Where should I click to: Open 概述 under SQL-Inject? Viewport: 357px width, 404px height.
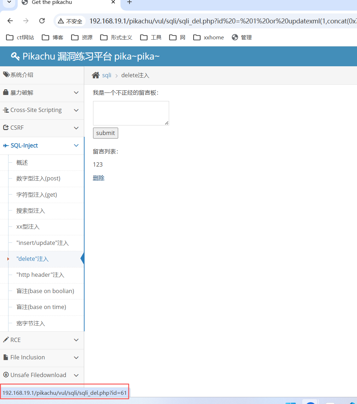click(x=22, y=163)
